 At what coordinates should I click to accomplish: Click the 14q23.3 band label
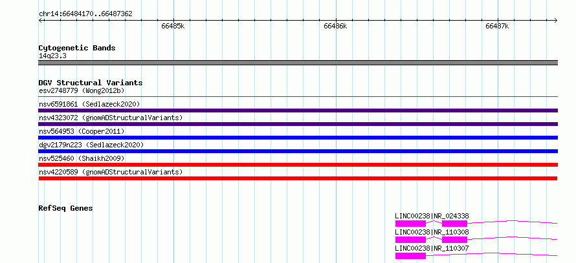(x=52, y=56)
